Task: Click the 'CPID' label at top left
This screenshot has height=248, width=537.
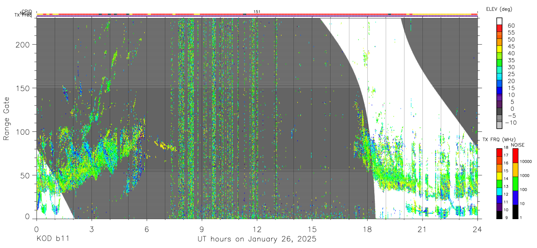Action: point(27,11)
